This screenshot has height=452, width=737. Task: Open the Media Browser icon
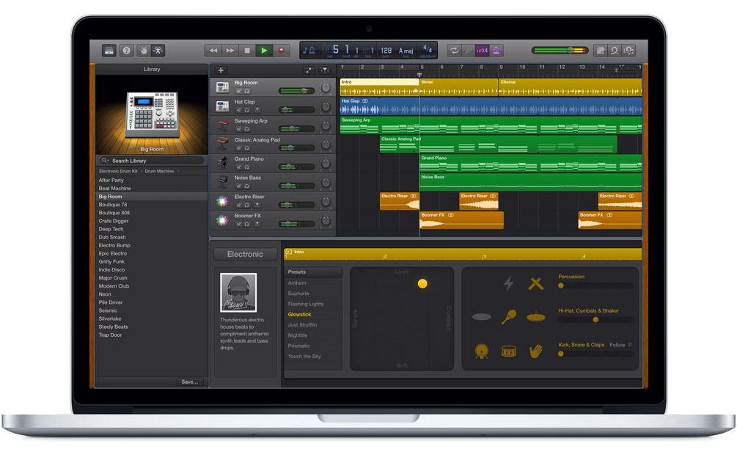(628, 50)
